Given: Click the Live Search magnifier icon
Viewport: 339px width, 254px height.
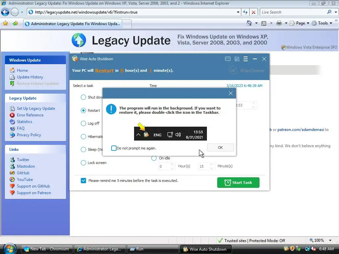Looking at the screenshot, I should click(329, 12).
